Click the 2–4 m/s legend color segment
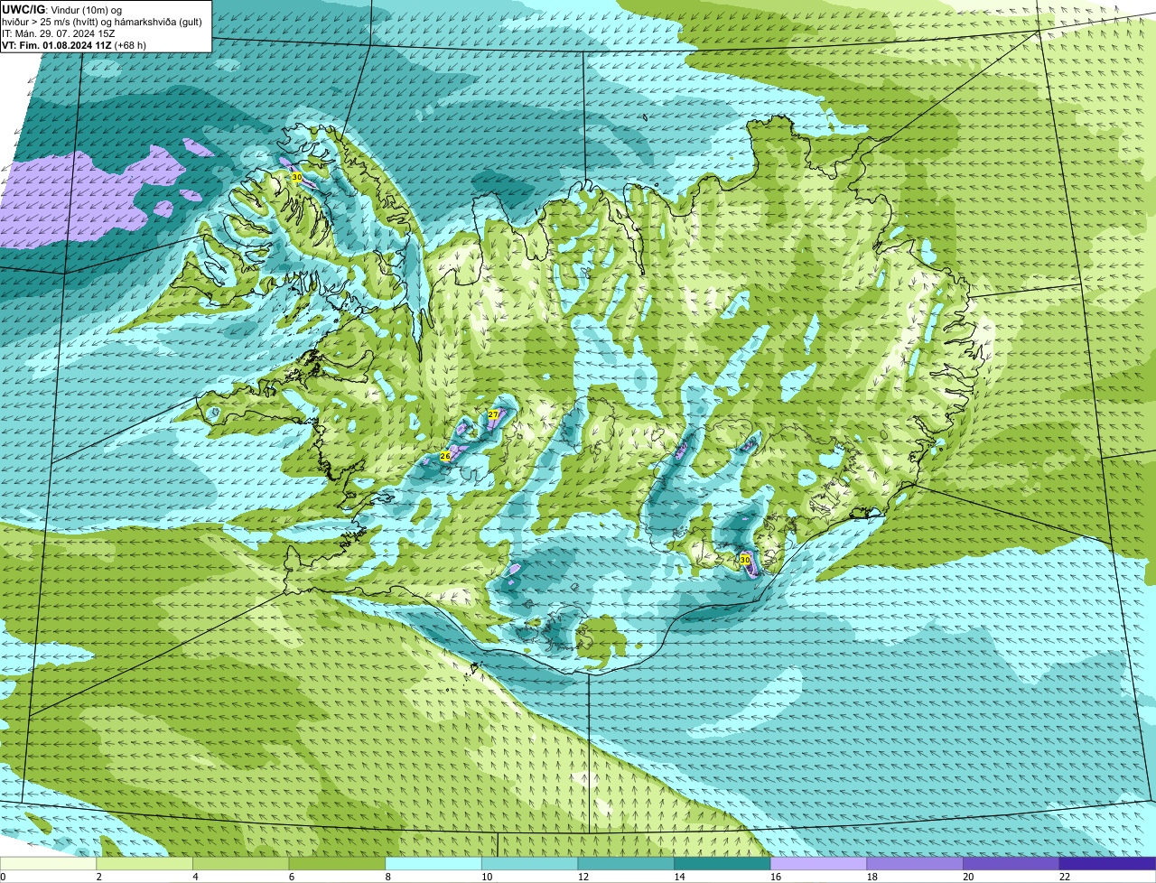 tap(144, 863)
